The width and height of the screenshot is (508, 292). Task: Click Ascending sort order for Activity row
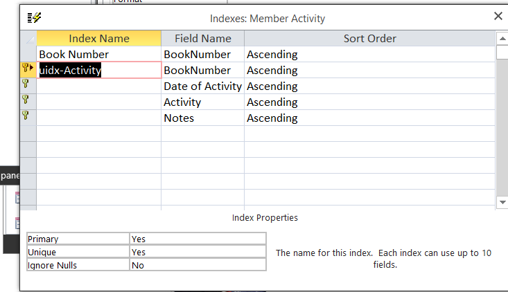tap(369, 102)
